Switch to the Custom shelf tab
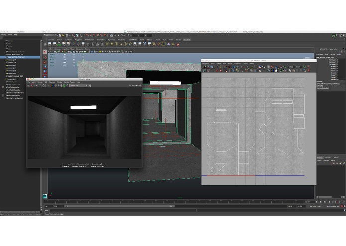346x246 pixels. [187, 40]
